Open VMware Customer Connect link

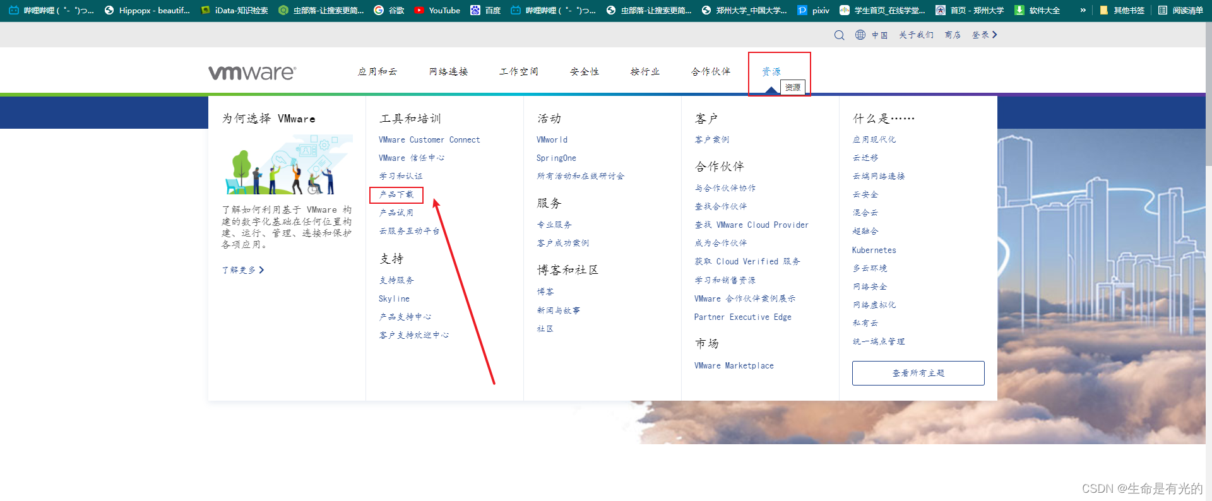[x=429, y=140]
